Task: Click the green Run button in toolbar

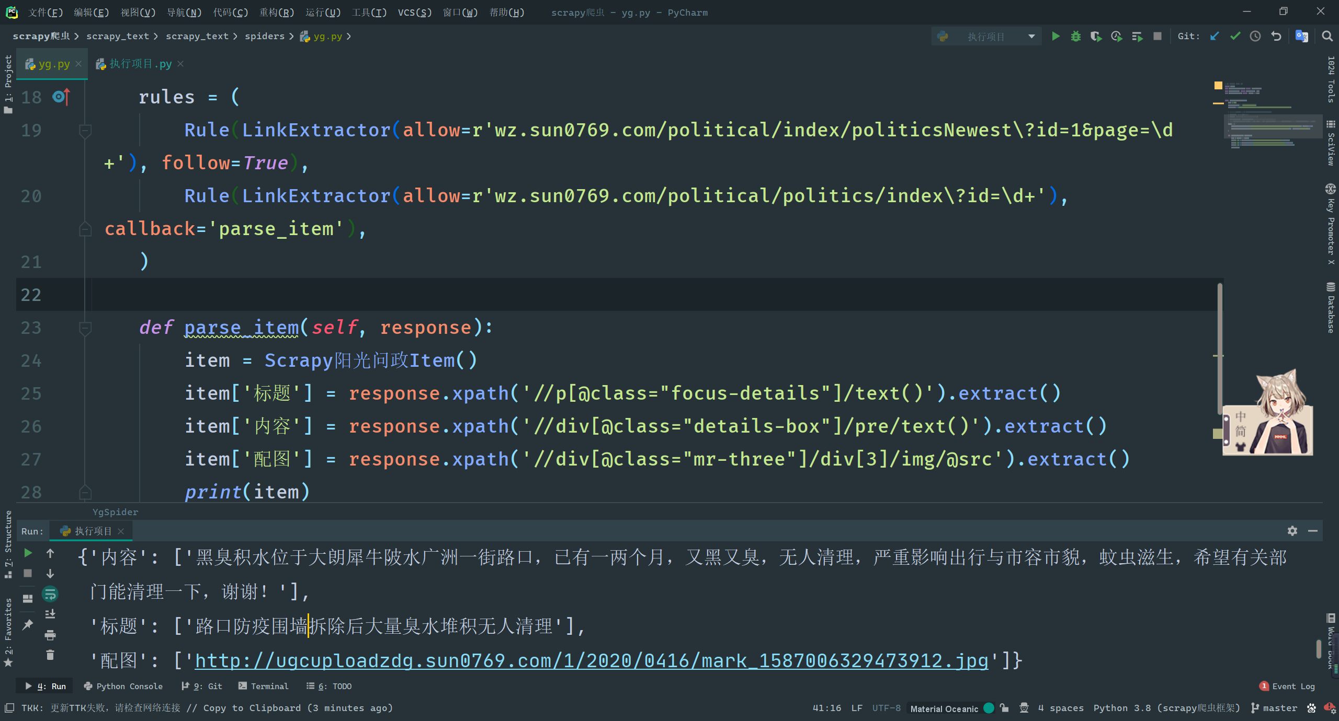Action: (1056, 36)
